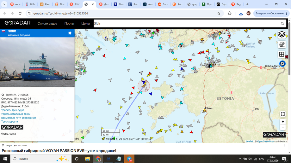Open the notification center icon
Screen dimensions: 291x163
point(284,159)
